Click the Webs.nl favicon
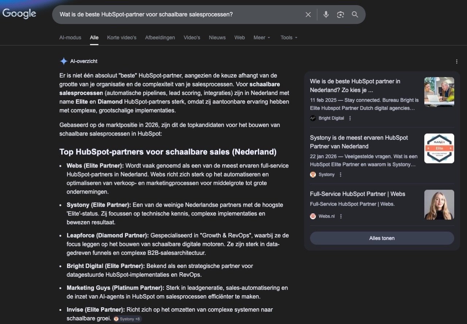The width and height of the screenshot is (467, 324). (313, 216)
